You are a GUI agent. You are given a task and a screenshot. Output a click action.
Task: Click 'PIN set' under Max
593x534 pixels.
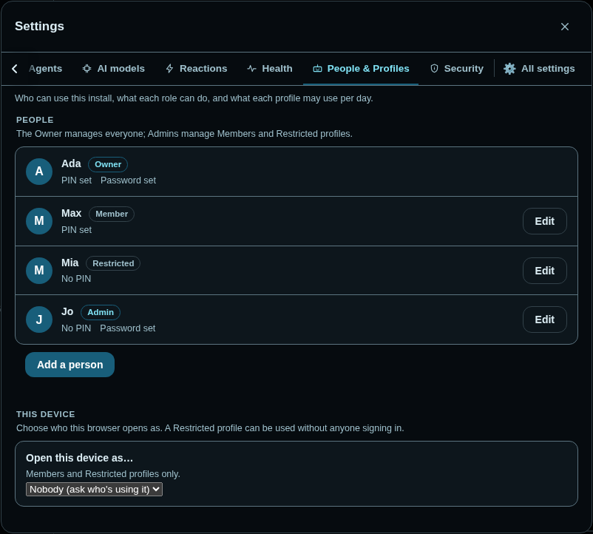pos(76,230)
